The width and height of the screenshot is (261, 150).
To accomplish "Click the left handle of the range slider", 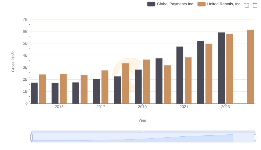I will [31, 137].
